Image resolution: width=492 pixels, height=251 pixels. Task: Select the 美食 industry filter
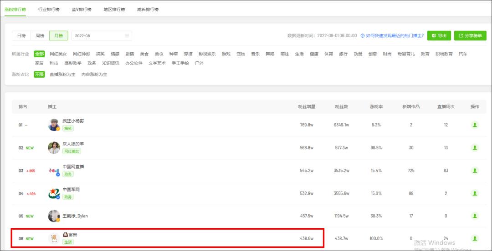144,54
